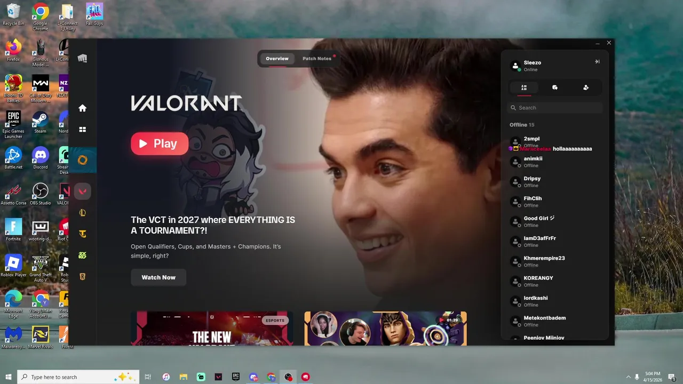Select the Teamfight Tactics sidebar icon

pos(82,234)
